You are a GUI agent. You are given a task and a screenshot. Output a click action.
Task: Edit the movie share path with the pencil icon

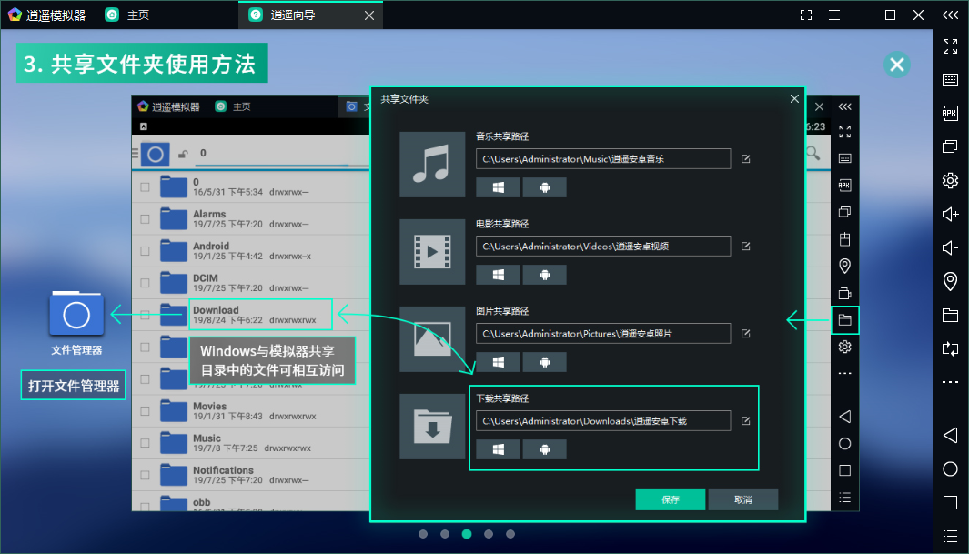[x=746, y=246]
